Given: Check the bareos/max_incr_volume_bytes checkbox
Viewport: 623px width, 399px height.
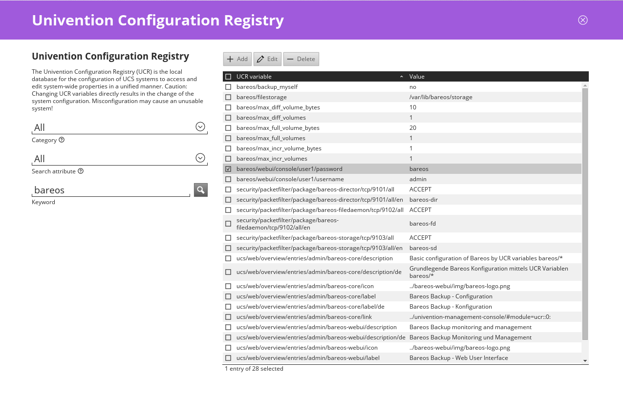Looking at the screenshot, I should [x=228, y=148].
